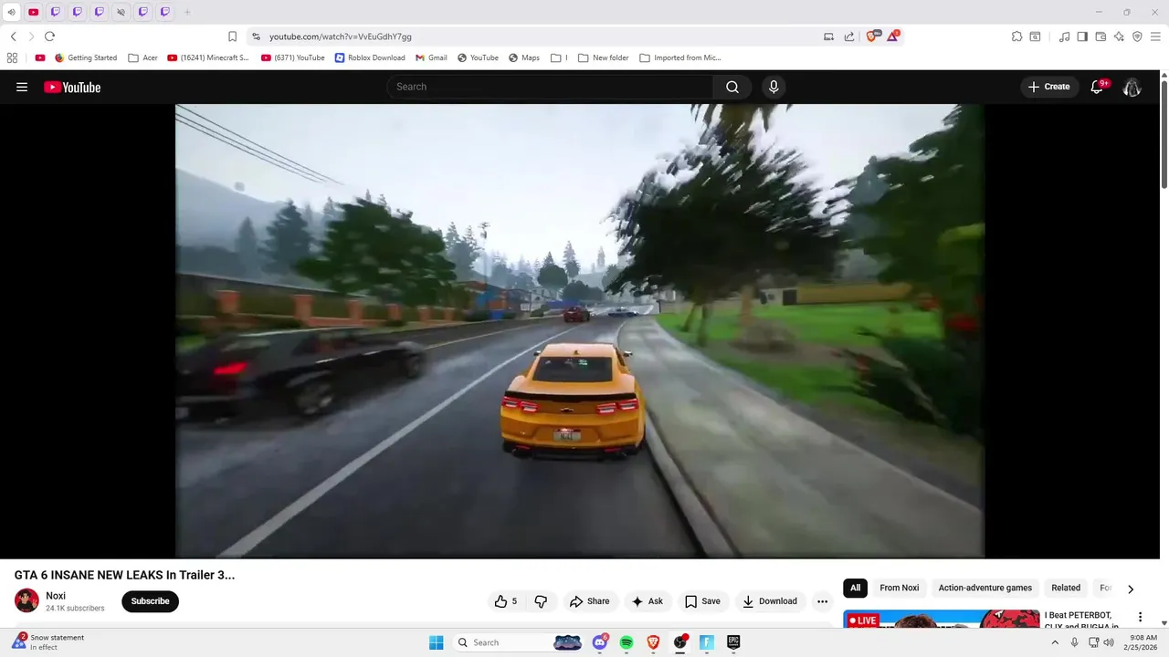Go to the YouTube home logo

tap(72, 87)
